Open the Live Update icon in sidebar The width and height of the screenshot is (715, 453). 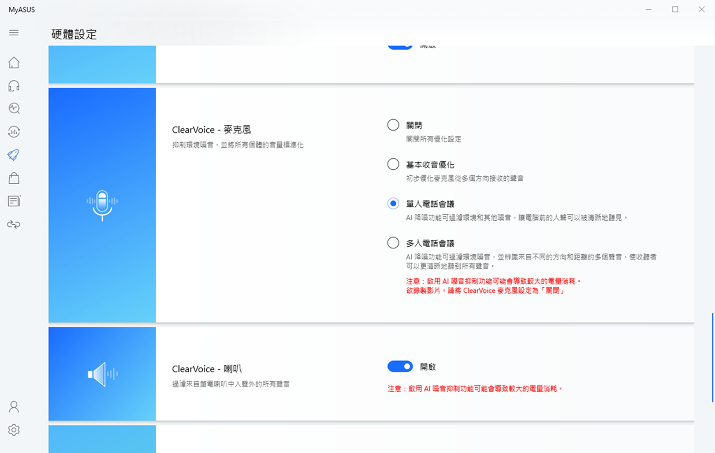click(14, 132)
